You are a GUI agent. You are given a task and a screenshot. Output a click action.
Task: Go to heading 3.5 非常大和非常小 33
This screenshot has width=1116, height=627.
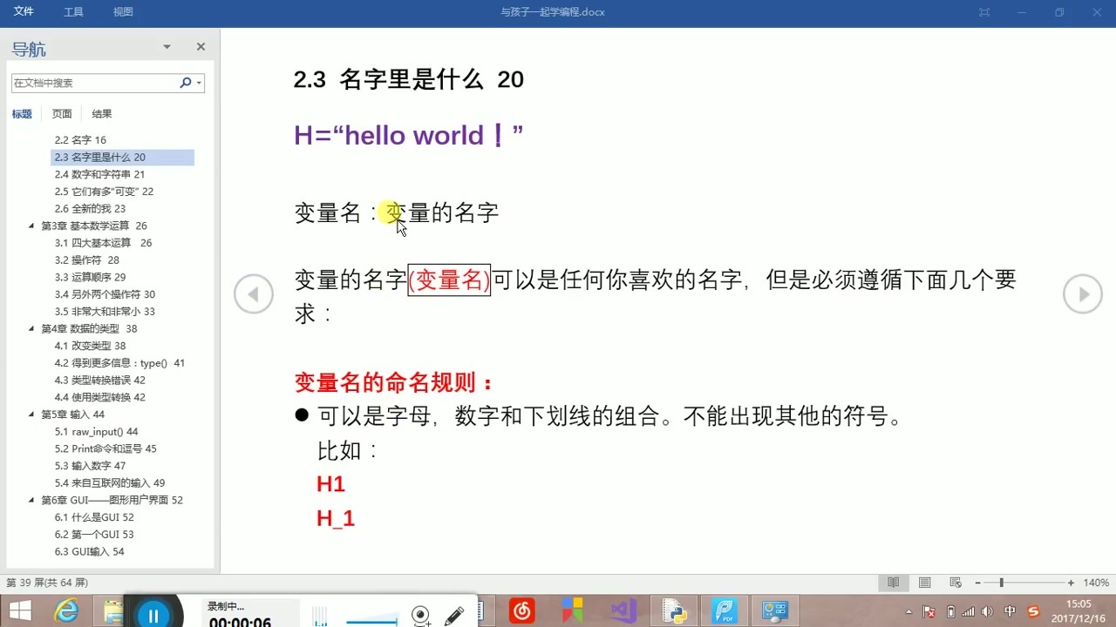(x=105, y=312)
